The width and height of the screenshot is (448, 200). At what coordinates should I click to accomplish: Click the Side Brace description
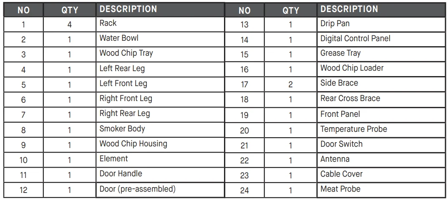(339, 83)
